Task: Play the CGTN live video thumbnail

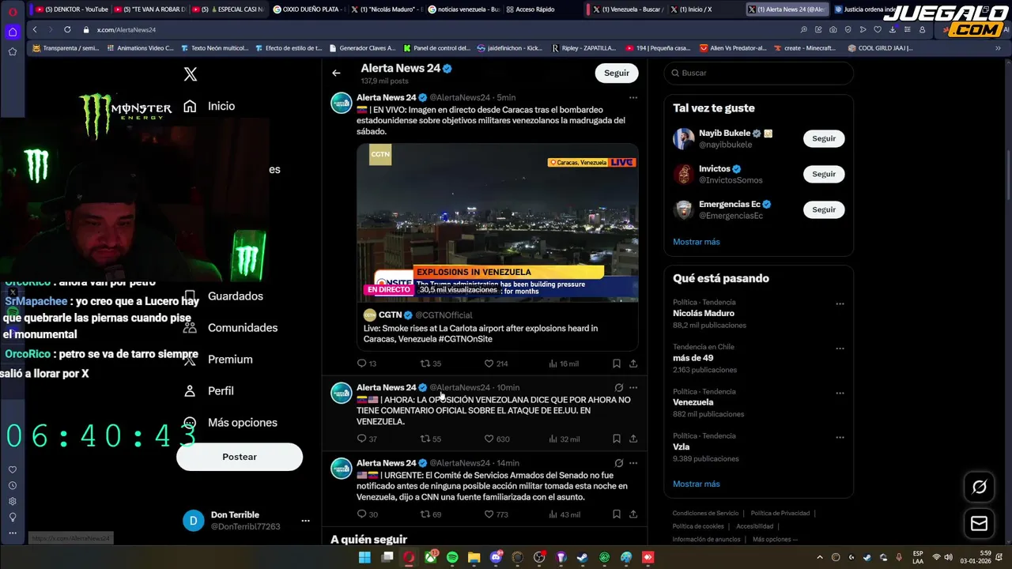Action: pos(497,223)
